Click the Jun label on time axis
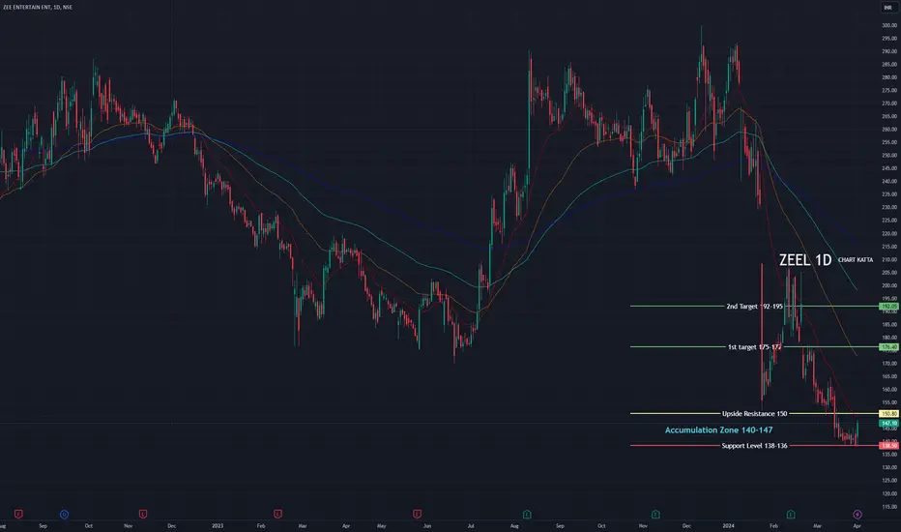 pos(427,525)
